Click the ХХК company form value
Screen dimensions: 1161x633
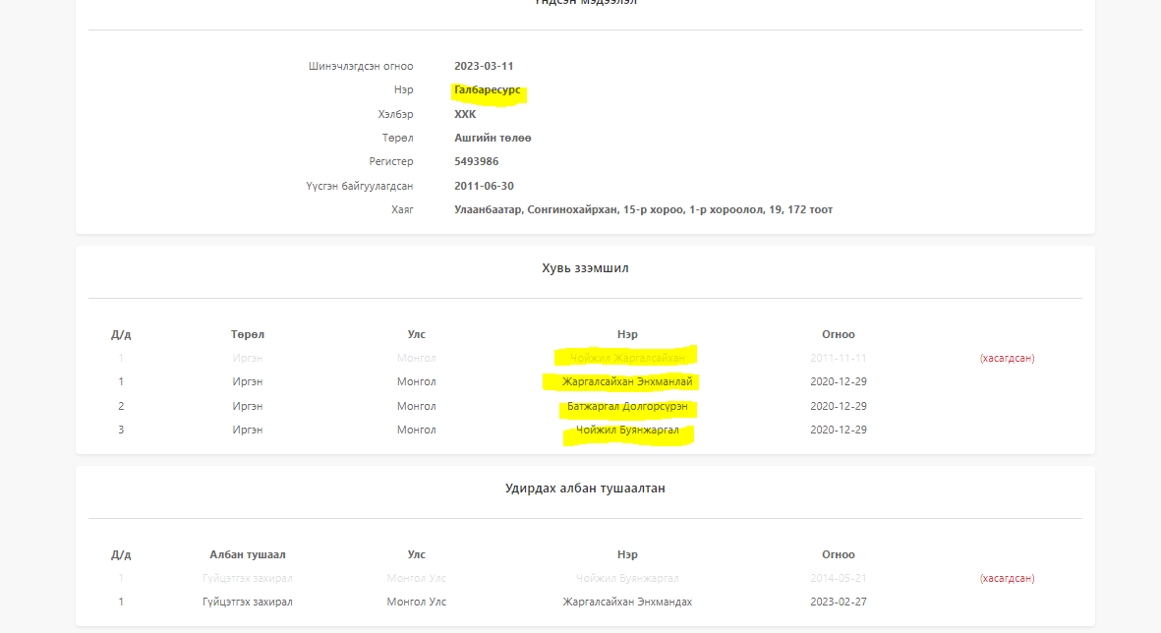(465, 114)
